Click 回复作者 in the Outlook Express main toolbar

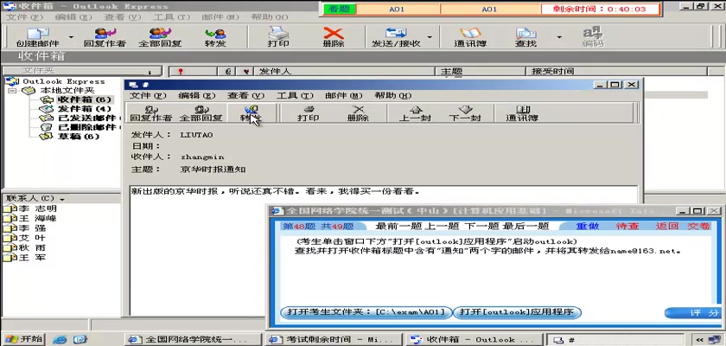[105, 37]
